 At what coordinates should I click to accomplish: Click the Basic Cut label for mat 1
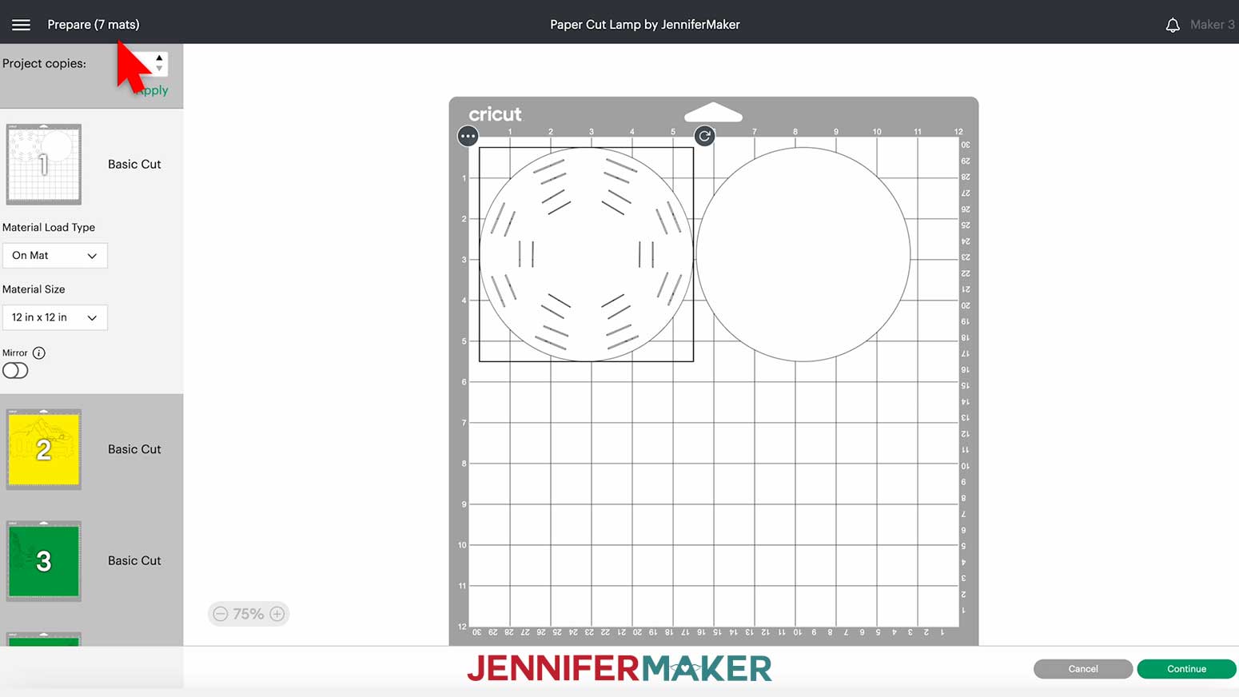click(134, 164)
